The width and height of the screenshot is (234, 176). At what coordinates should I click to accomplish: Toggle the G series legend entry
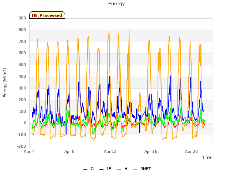[88, 169]
